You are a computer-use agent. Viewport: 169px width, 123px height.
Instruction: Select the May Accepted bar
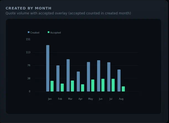click(93, 86)
